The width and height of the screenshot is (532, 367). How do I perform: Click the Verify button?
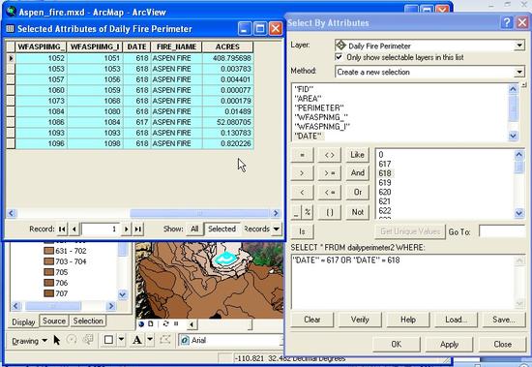pyautogui.click(x=360, y=320)
